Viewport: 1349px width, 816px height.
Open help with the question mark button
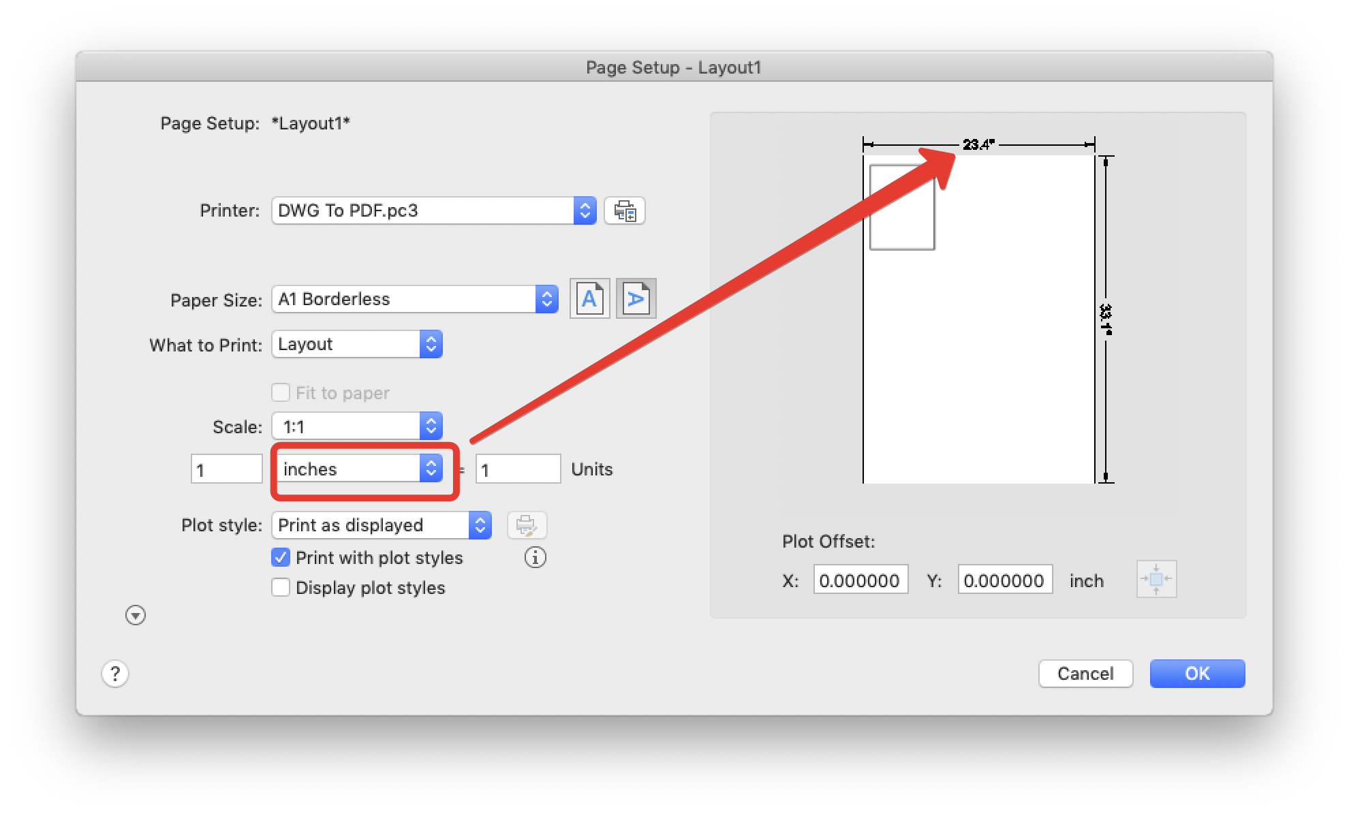click(x=115, y=674)
